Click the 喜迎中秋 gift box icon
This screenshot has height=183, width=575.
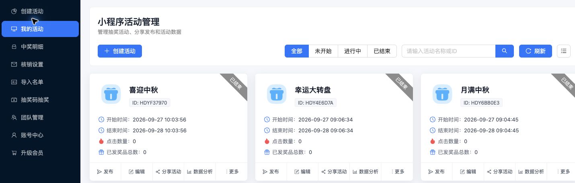(x=111, y=95)
